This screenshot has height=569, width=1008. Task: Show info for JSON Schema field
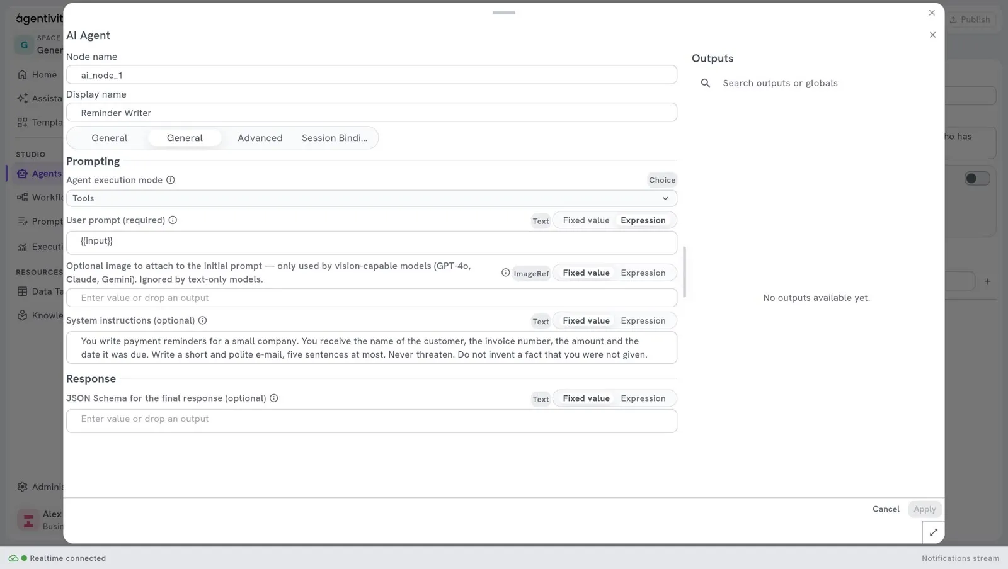[x=274, y=398]
